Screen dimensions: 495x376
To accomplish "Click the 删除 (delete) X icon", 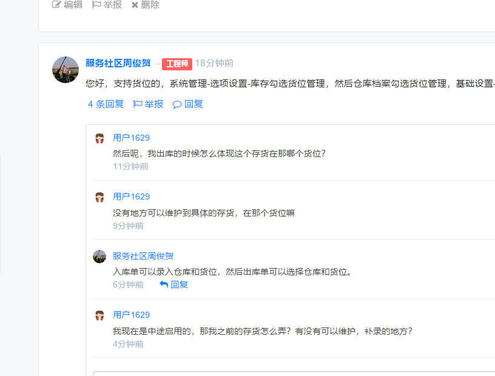I will [x=135, y=5].
